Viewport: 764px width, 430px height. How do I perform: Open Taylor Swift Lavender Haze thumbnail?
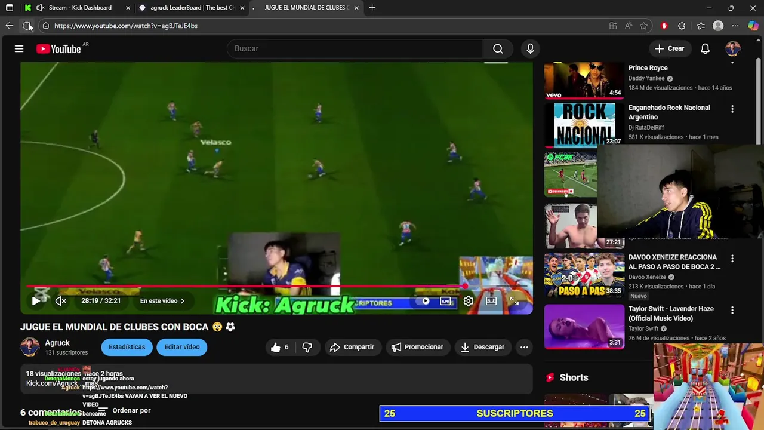pos(584,326)
